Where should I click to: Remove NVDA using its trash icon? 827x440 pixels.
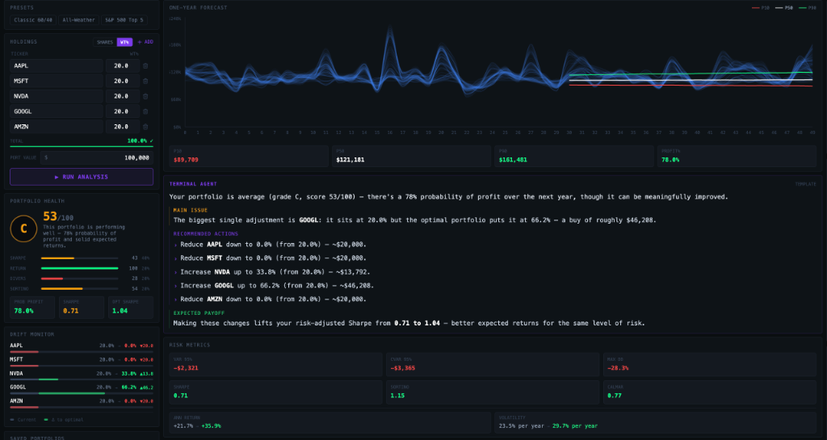click(x=145, y=96)
